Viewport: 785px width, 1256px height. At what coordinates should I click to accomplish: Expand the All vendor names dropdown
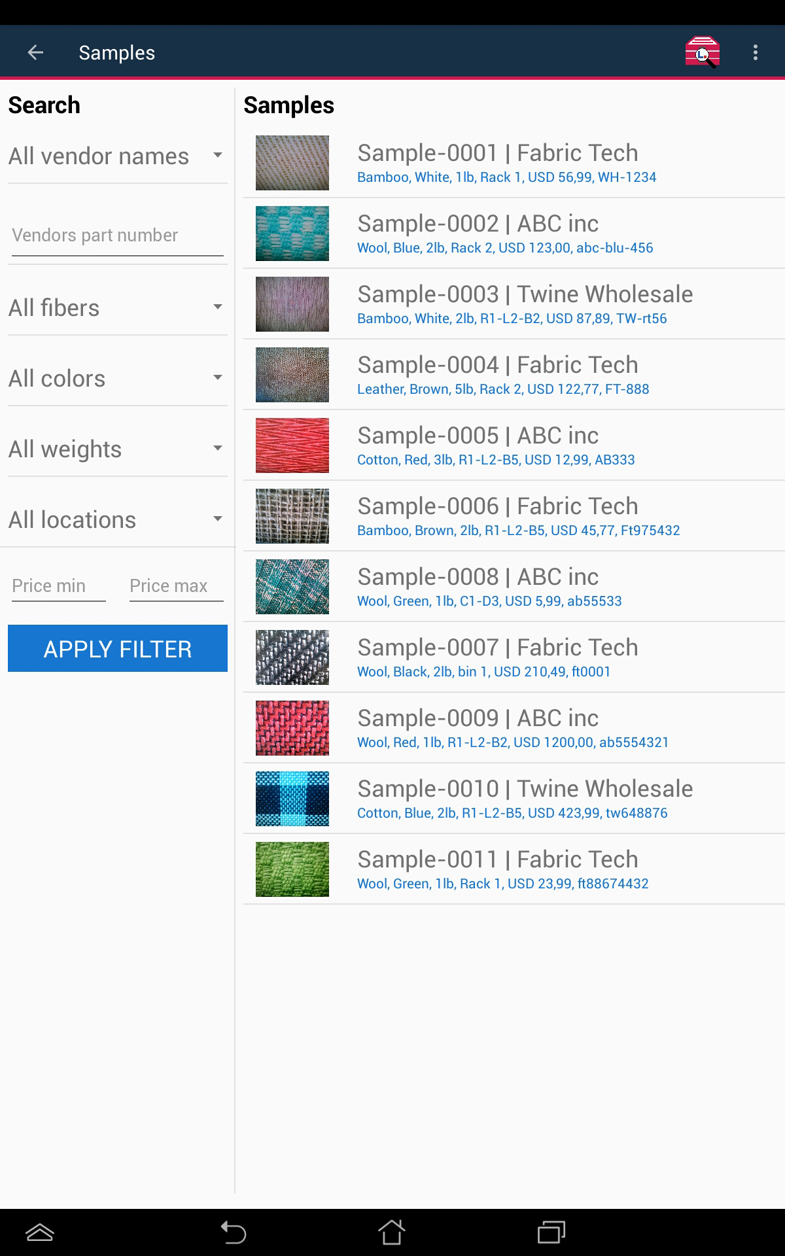(117, 156)
